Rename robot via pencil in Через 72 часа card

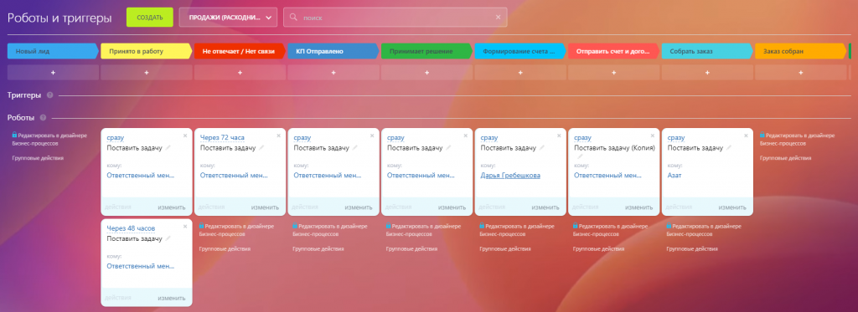point(261,147)
